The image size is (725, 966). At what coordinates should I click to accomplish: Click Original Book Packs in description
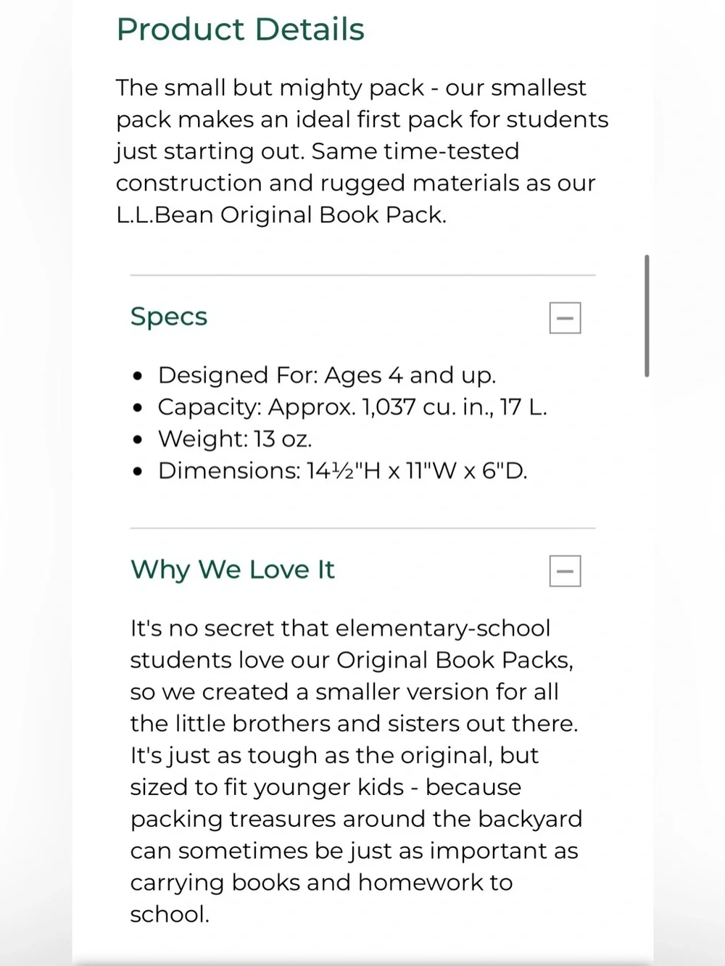[x=455, y=660]
